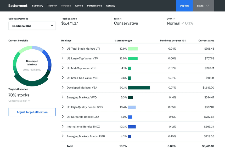Open the Select a Portfolio dropdown

point(32,26)
